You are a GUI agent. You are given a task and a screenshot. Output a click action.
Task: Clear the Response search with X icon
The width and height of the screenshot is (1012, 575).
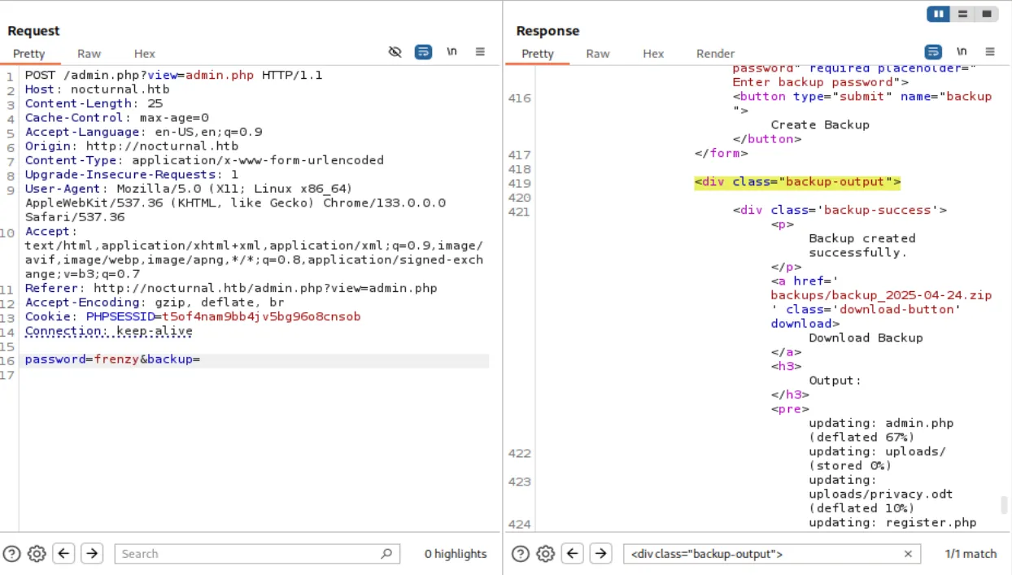point(908,554)
